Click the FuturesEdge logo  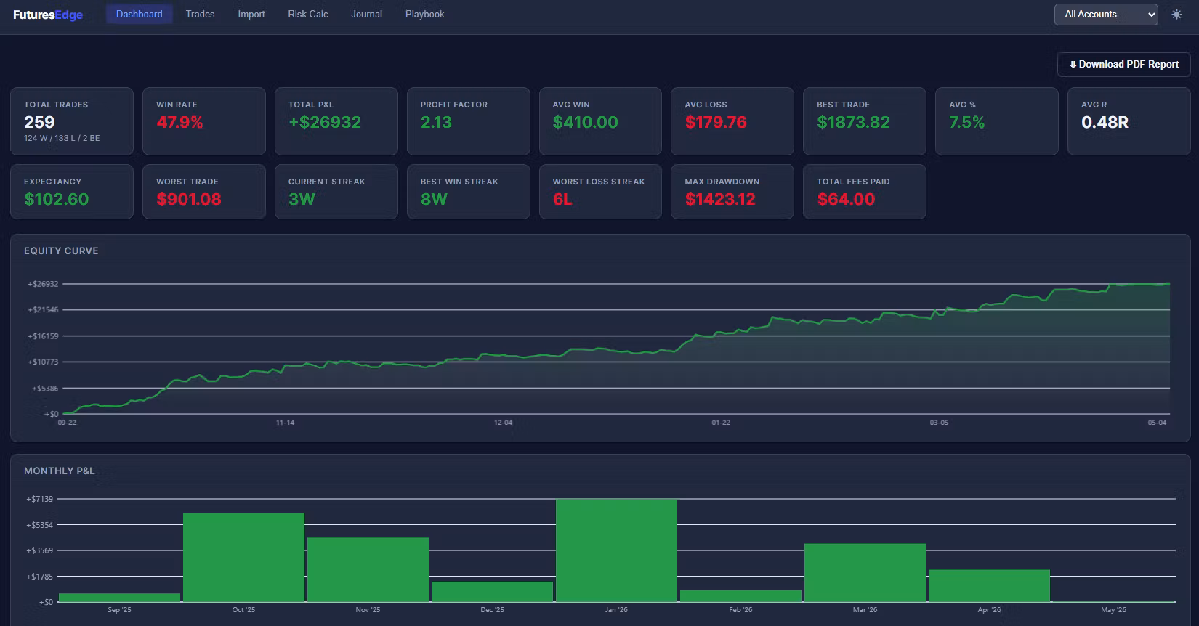(x=48, y=15)
